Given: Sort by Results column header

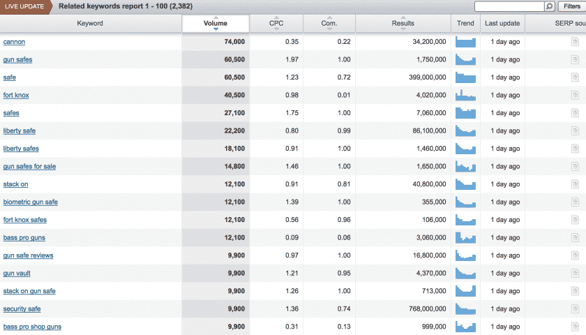Looking at the screenshot, I should pyautogui.click(x=403, y=24).
